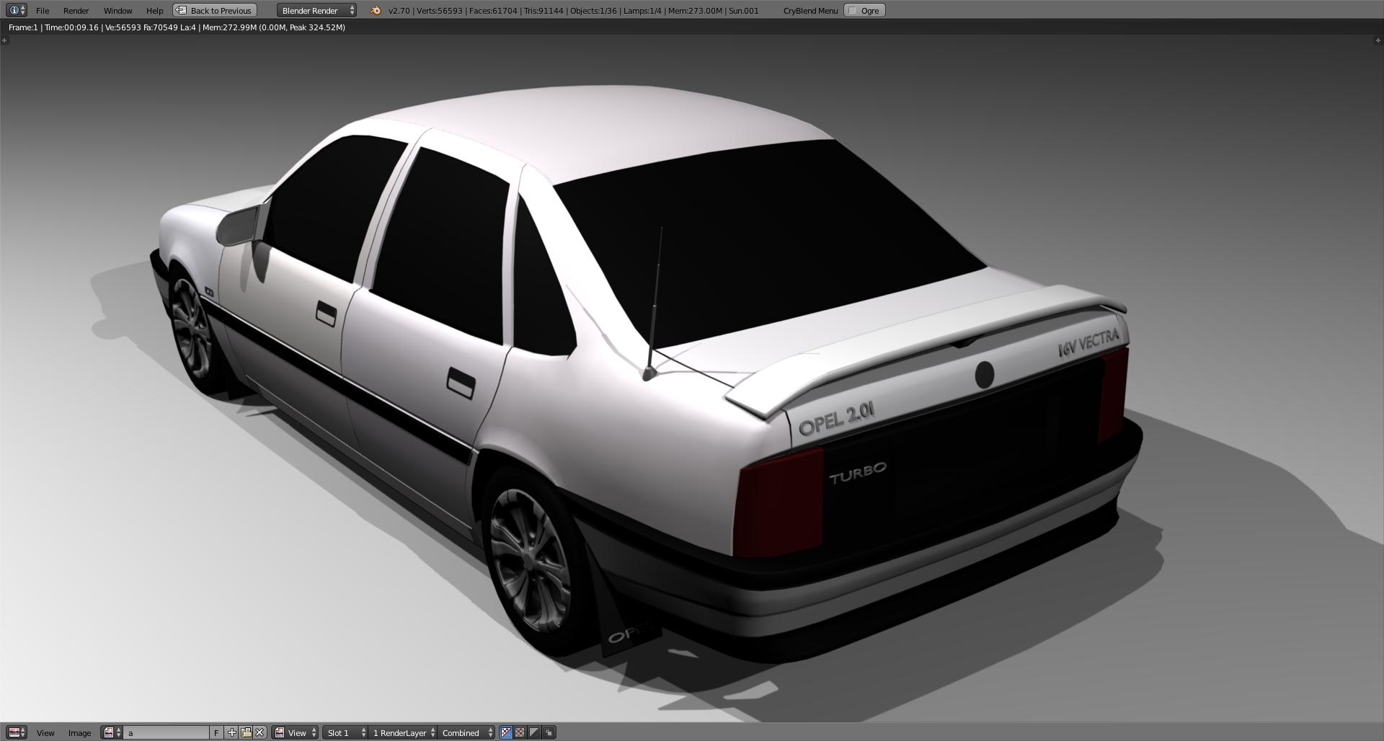Toggle Z-buffer display icon
The width and height of the screenshot is (1384, 741).
[x=549, y=732]
